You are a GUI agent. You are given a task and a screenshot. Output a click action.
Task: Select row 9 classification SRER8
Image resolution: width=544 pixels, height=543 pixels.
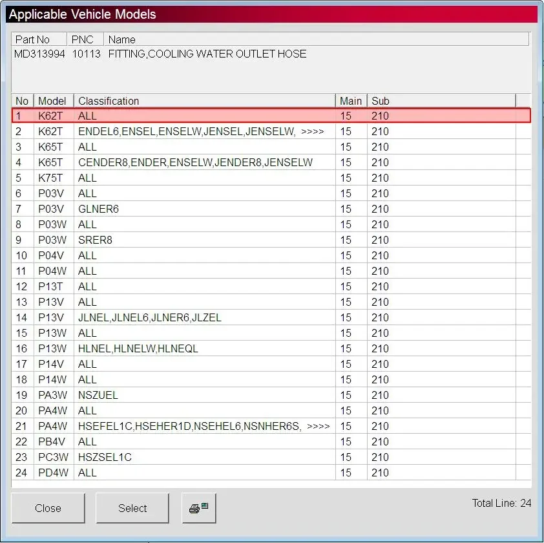click(95, 240)
